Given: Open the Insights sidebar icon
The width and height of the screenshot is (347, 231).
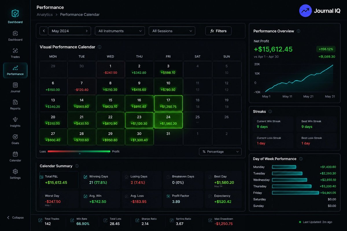Looking at the screenshot, I should (x=15, y=120).
